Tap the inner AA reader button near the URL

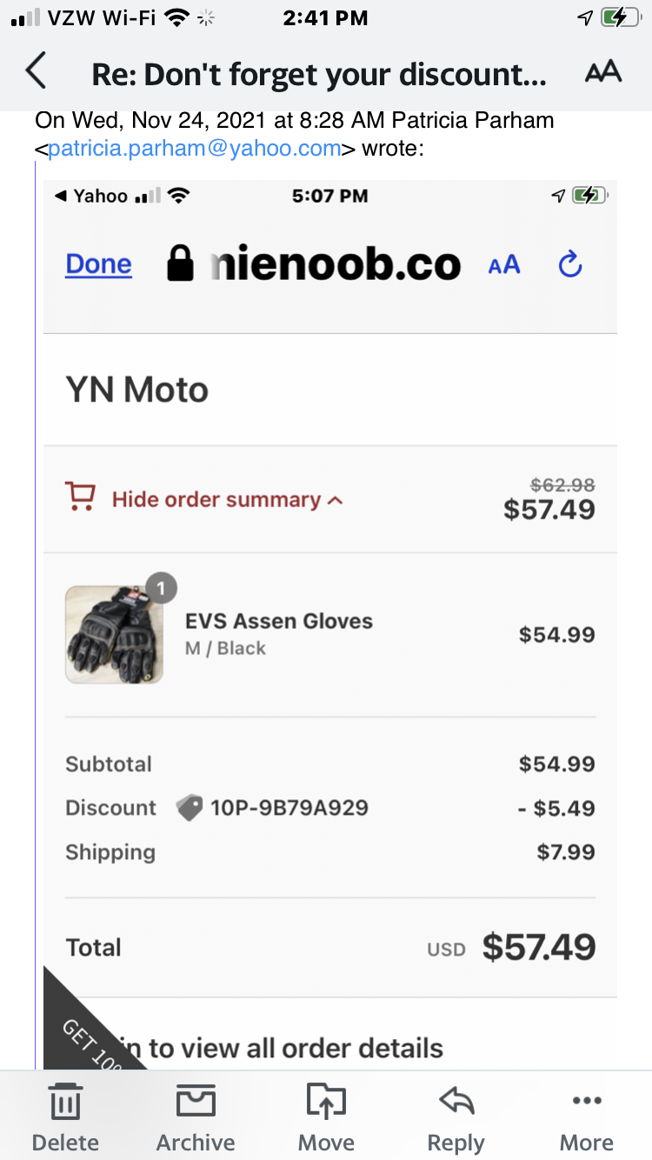click(x=504, y=264)
